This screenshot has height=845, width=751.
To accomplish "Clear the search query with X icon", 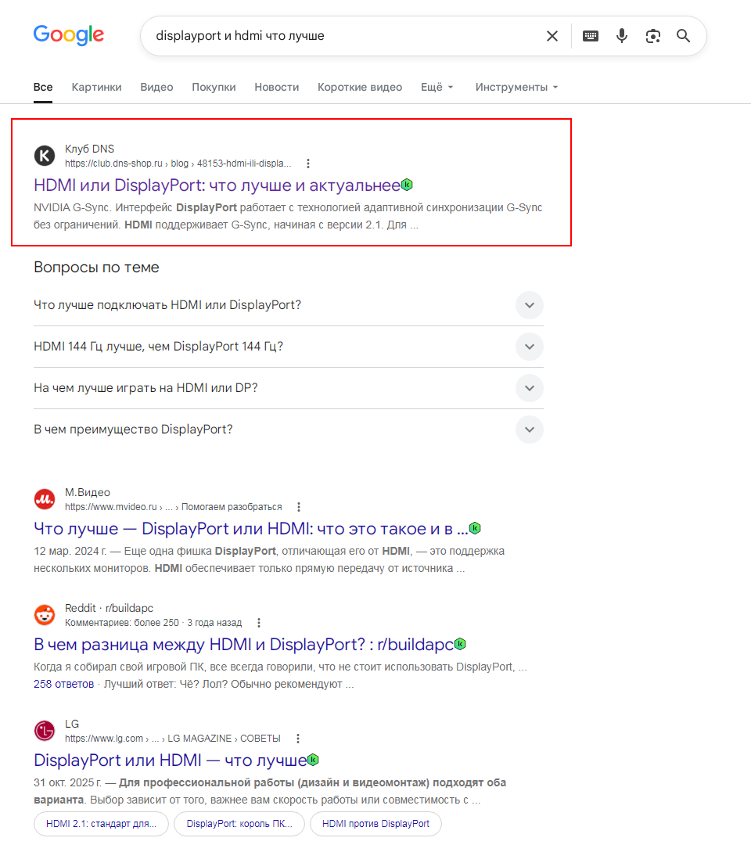I will click(552, 36).
